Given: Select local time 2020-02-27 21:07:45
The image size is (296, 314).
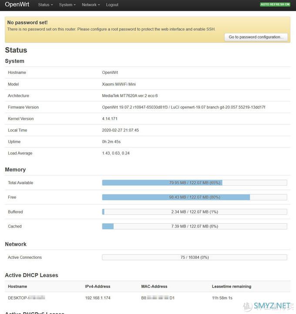Looking at the screenshot, I should pyautogui.click(x=120, y=130).
